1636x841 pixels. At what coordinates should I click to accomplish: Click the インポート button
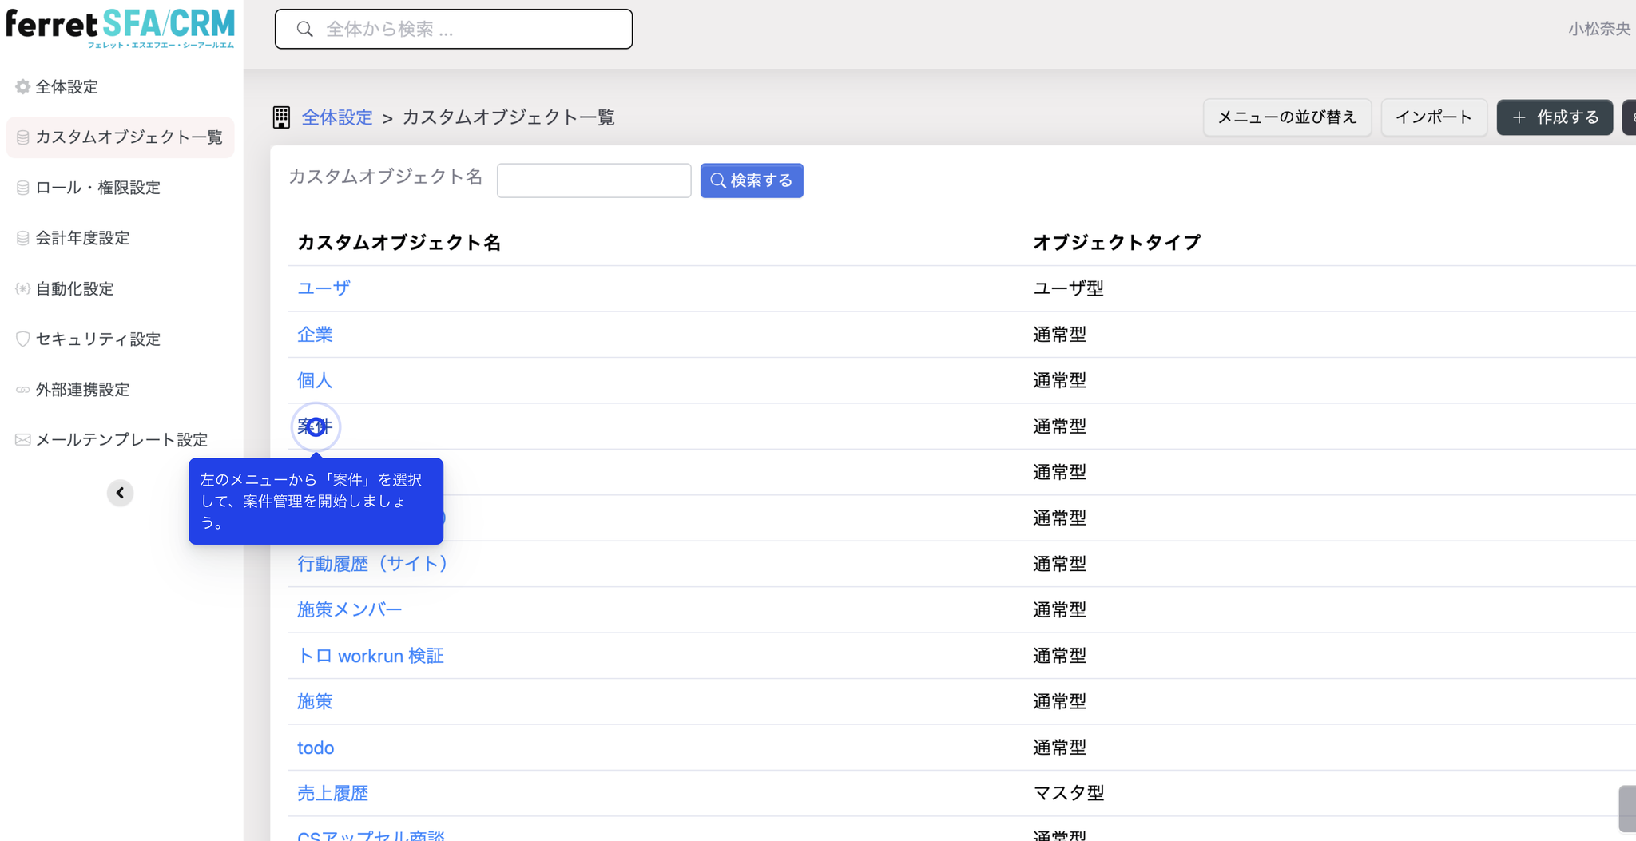click(x=1434, y=117)
